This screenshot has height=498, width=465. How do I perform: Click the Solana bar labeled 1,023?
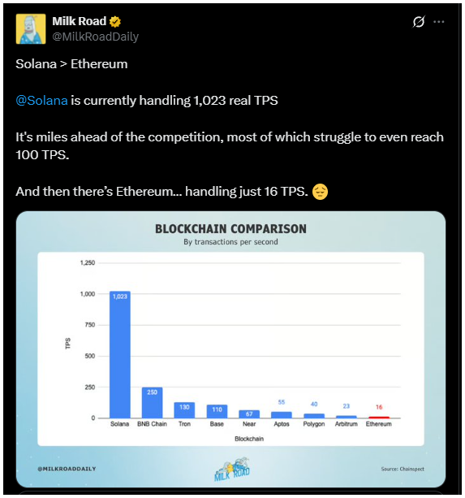120,354
